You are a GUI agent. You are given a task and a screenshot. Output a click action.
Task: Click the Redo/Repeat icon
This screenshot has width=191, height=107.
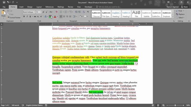coord(13,2)
